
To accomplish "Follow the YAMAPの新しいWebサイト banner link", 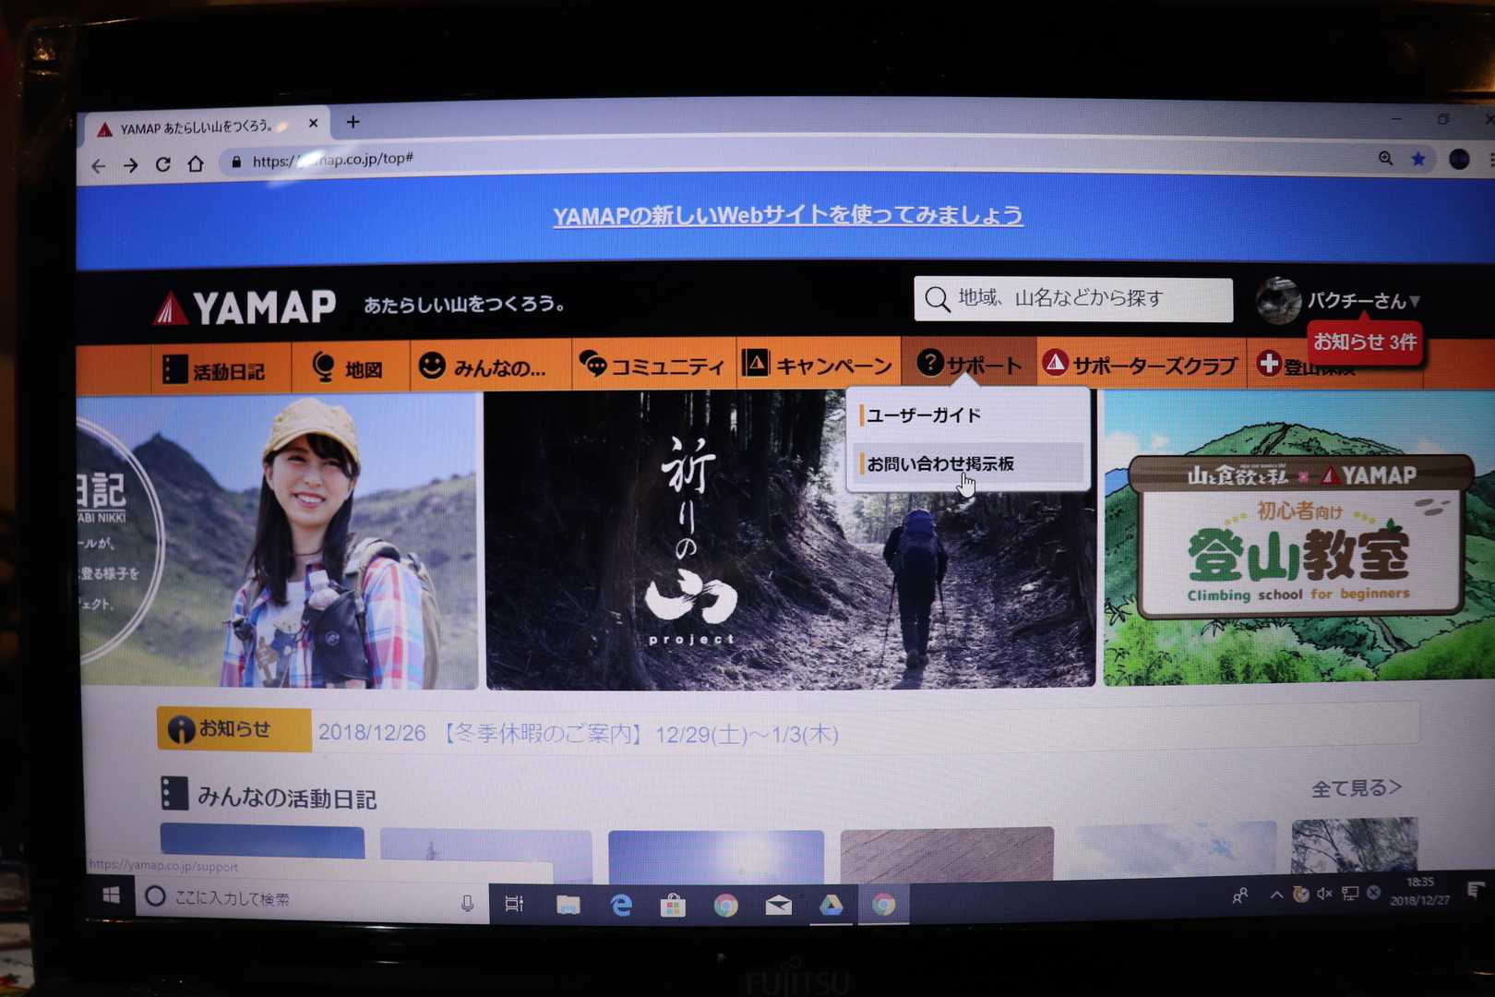I will tap(787, 216).
